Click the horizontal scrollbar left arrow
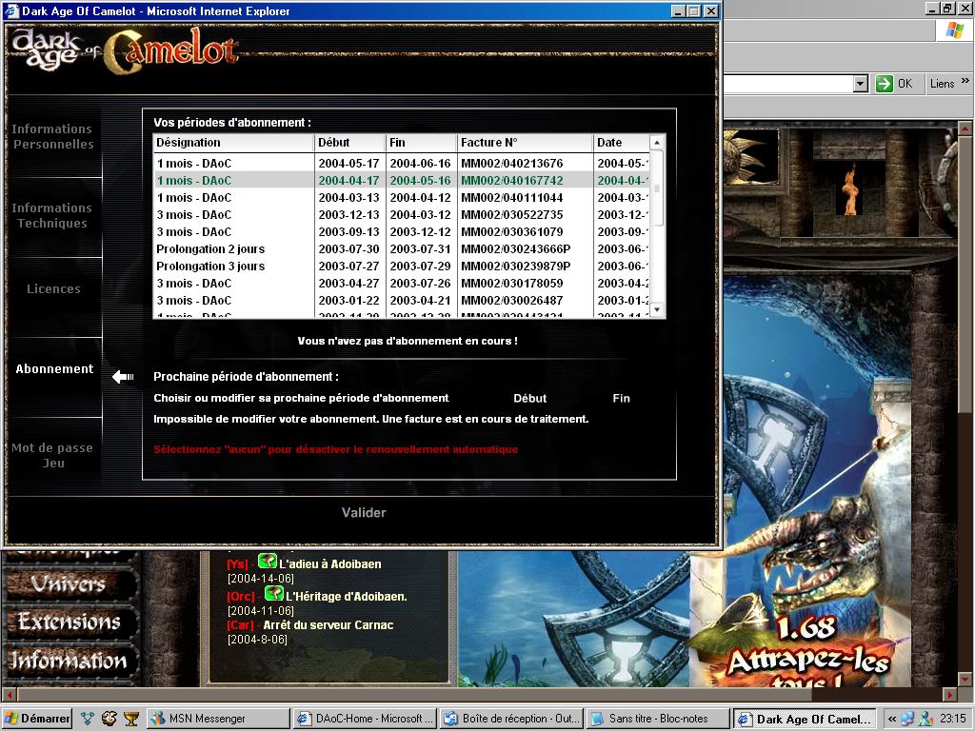Screen dimensions: 975x731 click(x=9, y=694)
